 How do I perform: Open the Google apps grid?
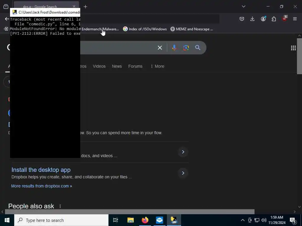(293, 48)
